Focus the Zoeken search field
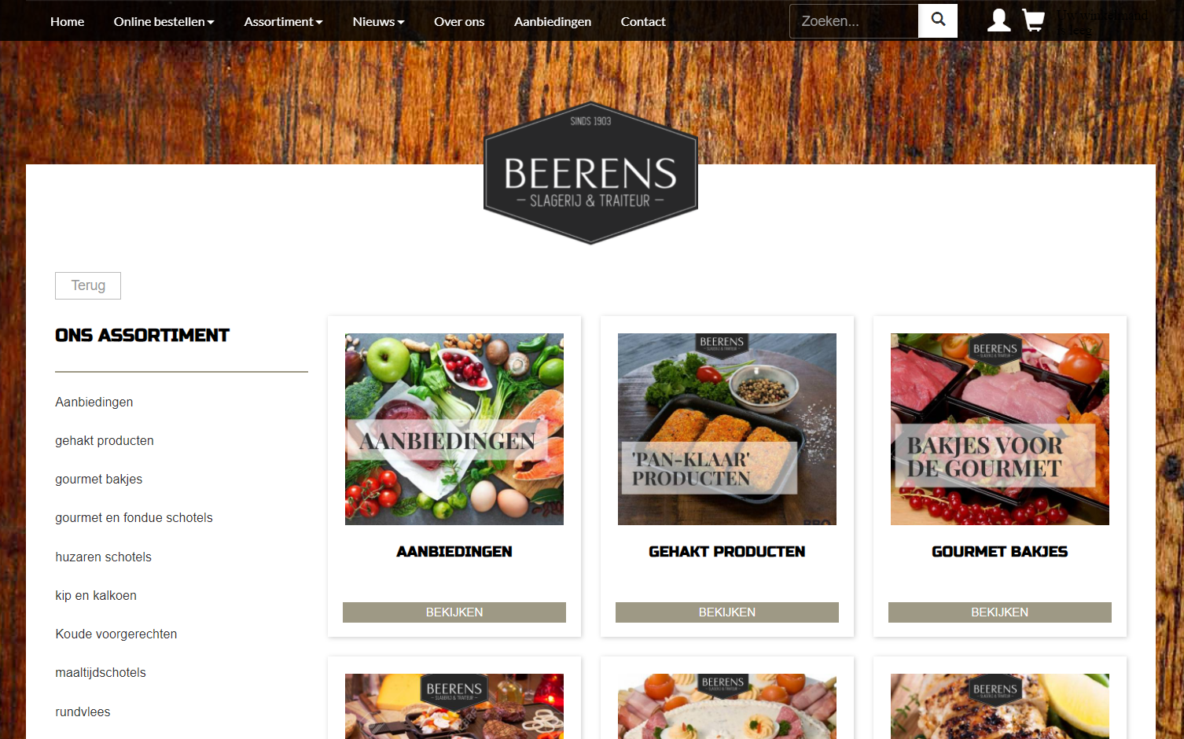This screenshot has width=1184, height=739. coord(854,21)
